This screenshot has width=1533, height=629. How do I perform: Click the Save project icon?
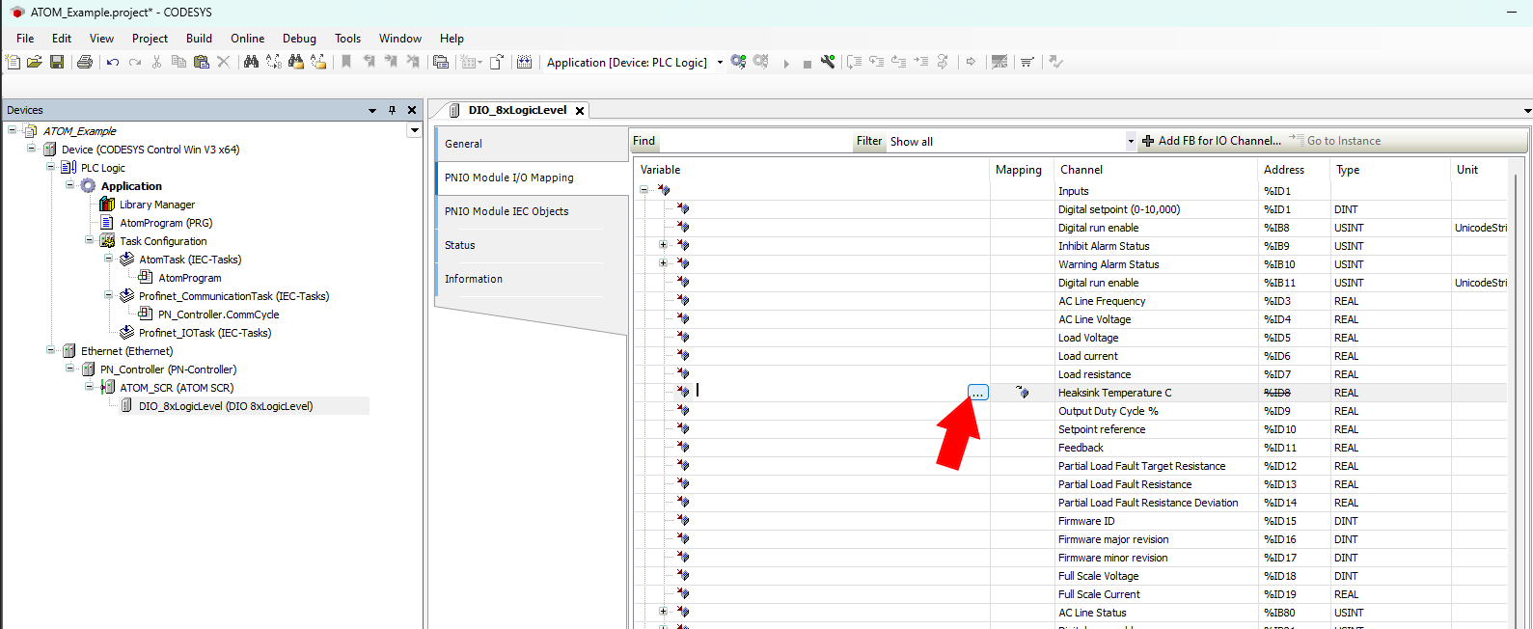[57, 62]
